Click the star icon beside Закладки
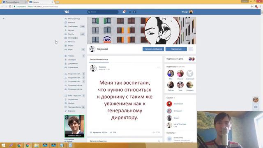This screenshot has height=148, width=263. coord(66,60)
